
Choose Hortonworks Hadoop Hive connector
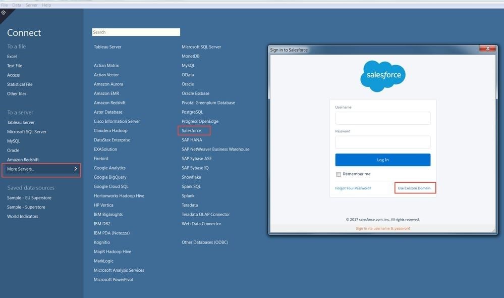[119, 196]
